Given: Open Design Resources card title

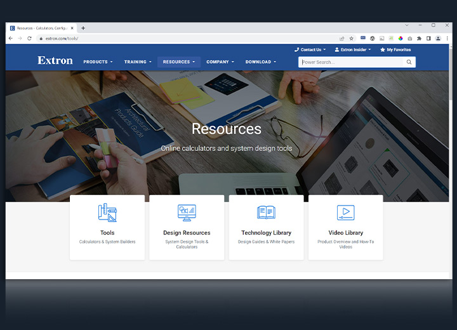Looking at the screenshot, I should click(x=187, y=233).
